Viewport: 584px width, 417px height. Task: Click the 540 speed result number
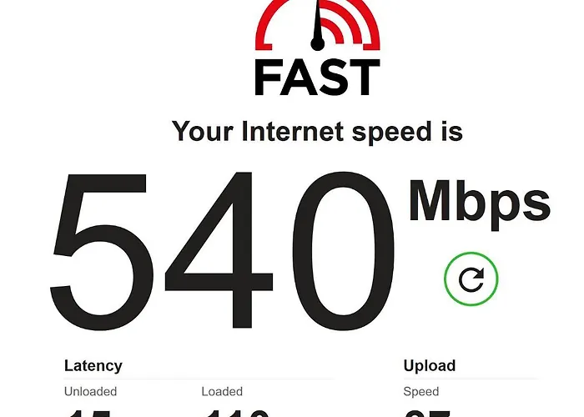223,250
